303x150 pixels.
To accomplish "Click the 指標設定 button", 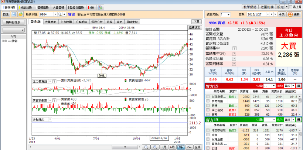I will click(194, 27).
